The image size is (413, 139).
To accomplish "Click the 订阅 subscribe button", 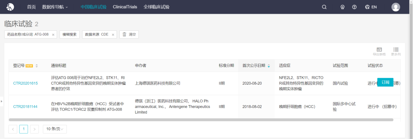I will pos(385,82).
